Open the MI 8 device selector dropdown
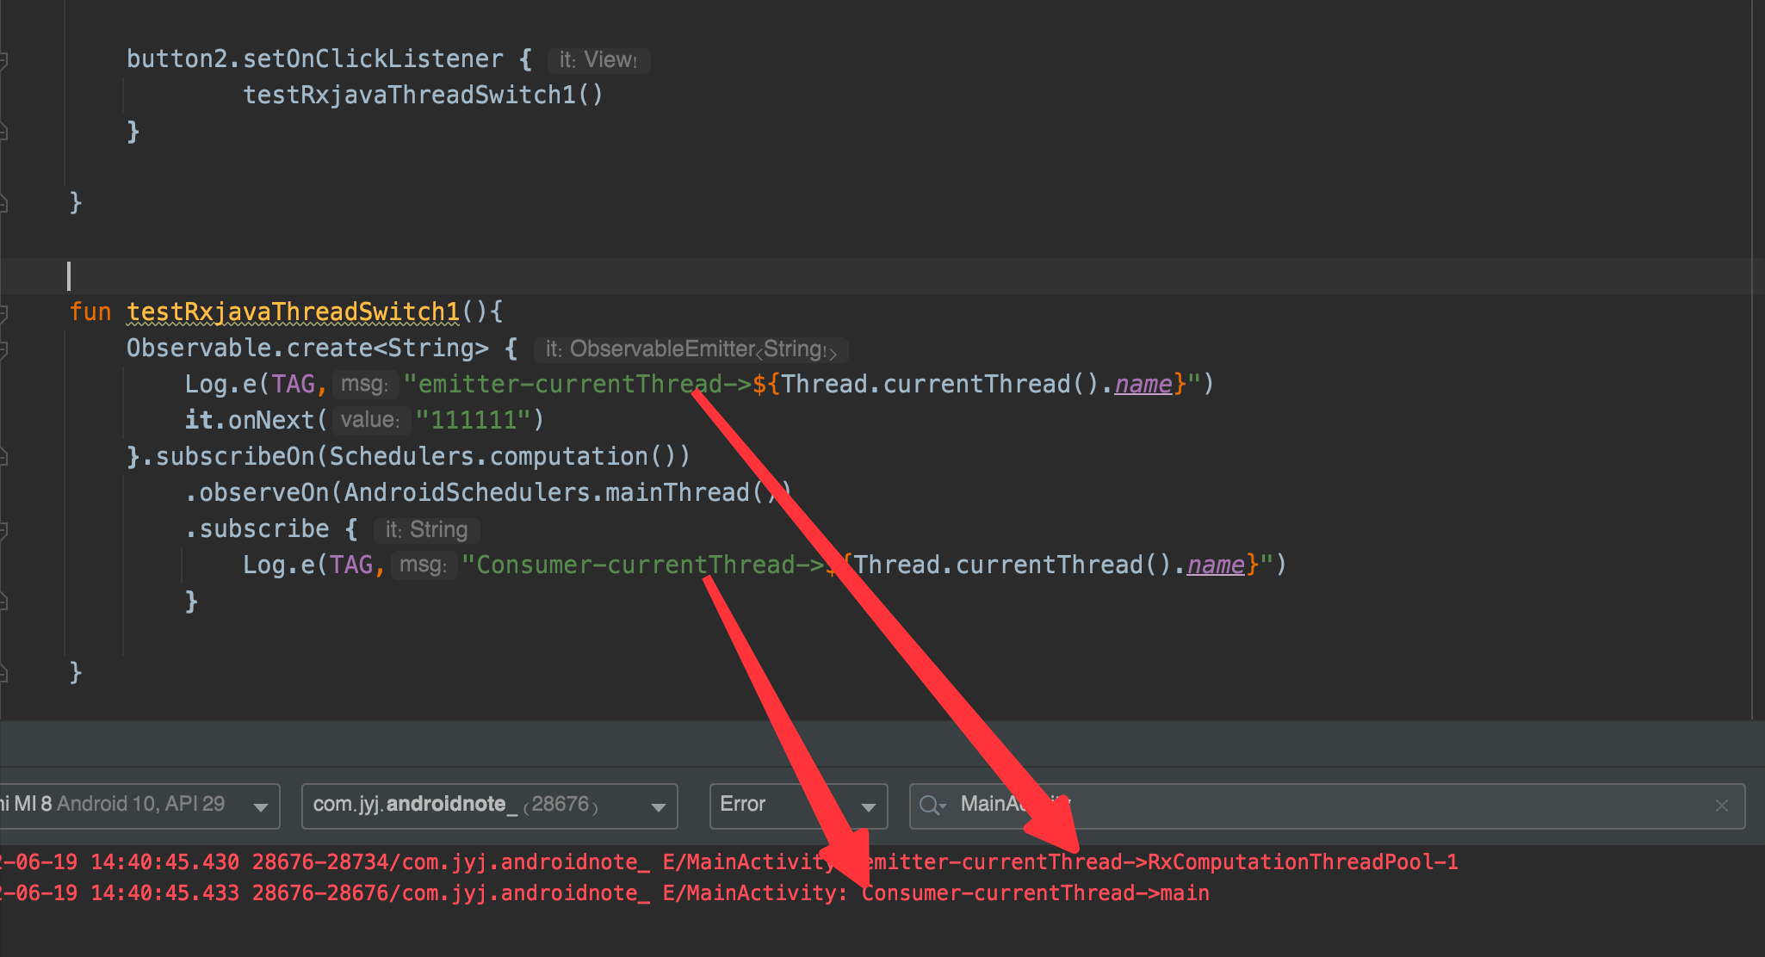1765x957 pixels. tap(263, 806)
